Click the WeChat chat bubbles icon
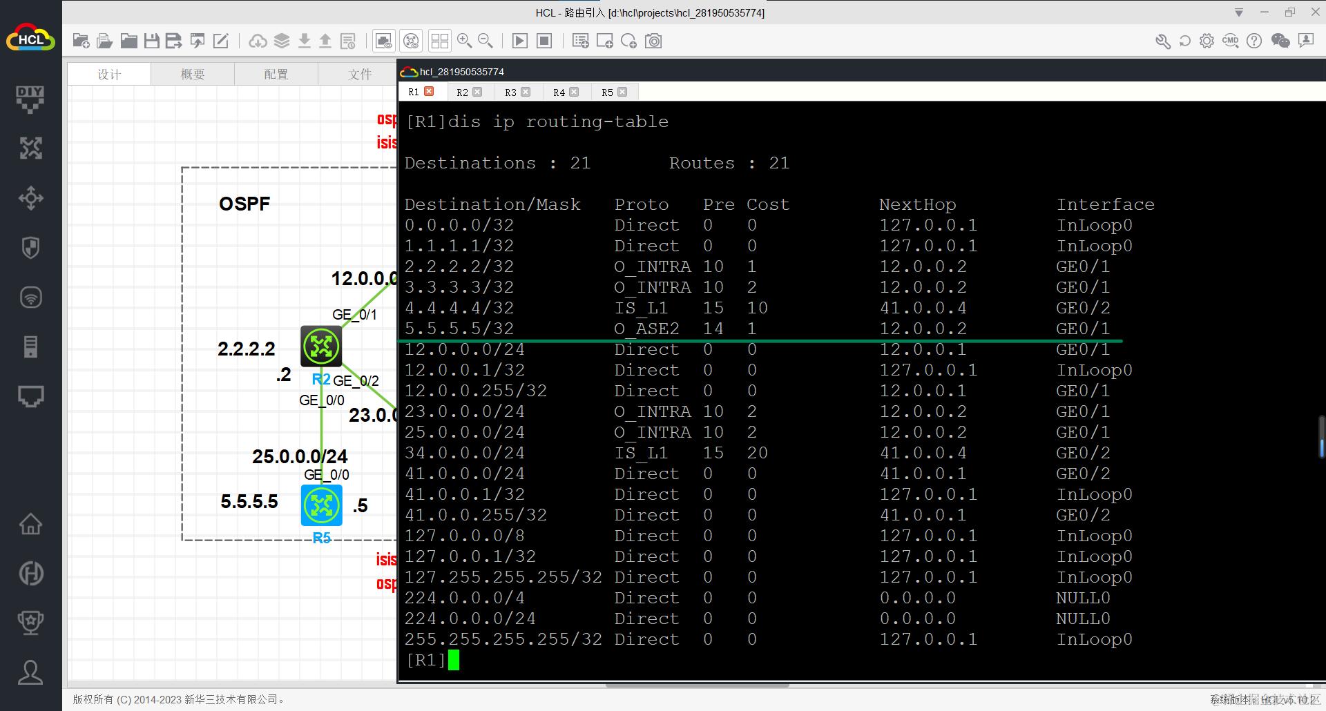This screenshot has width=1326, height=711. 1280,41
